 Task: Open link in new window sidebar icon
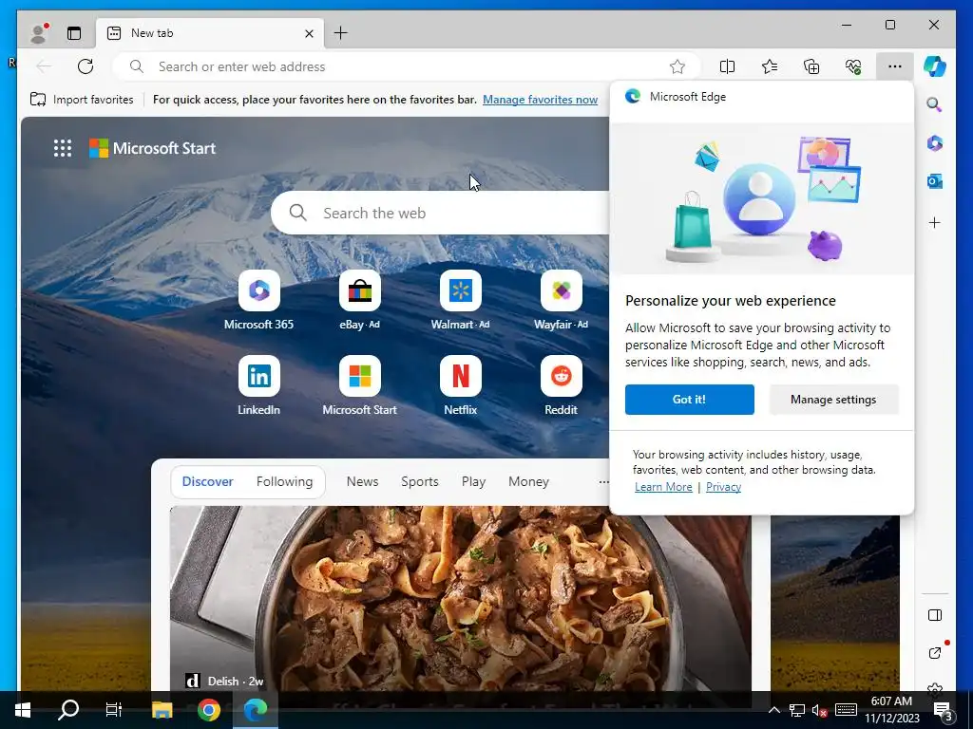[x=935, y=652]
